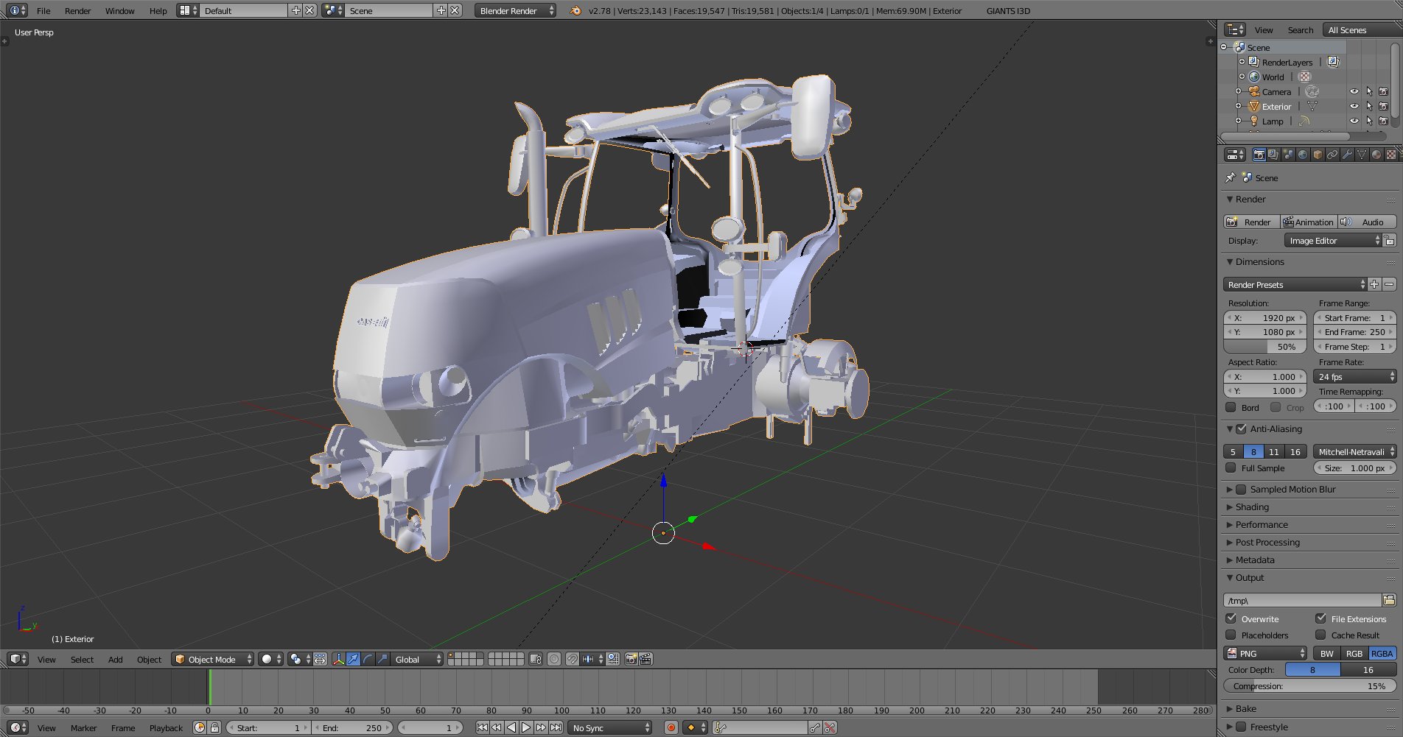Click the OpenGL render animation clapper icon
1403x737 pixels.
tap(646, 660)
